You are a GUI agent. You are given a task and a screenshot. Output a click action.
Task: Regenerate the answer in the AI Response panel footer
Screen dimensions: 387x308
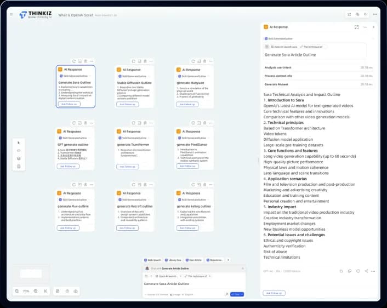tap(358, 271)
